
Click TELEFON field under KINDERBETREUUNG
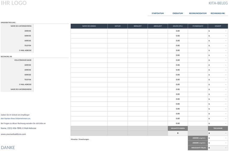(x=51, y=46)
